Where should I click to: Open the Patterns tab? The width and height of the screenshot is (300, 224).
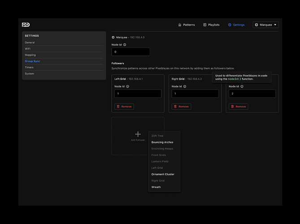(187, 25)
